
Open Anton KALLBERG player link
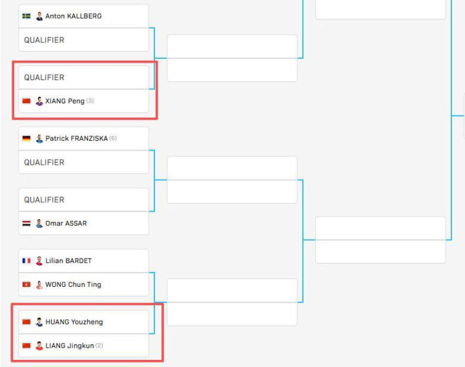pos(74,16)
